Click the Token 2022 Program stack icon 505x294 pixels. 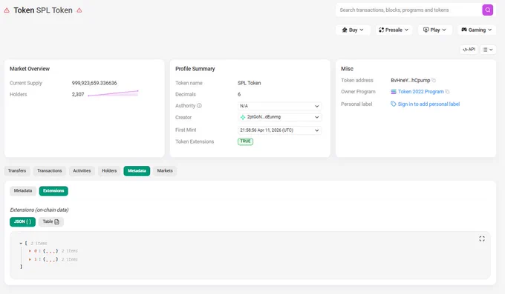click(x=394, y=92)
